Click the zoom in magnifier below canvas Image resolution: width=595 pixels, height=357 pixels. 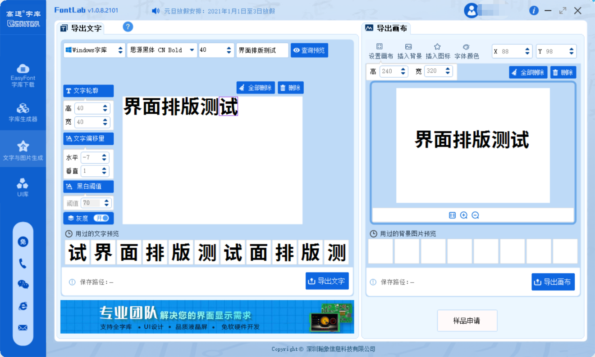pyautogui.click(x=464, y=215)
